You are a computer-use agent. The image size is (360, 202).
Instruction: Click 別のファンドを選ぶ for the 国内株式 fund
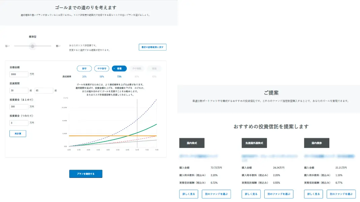click(216, 194)
